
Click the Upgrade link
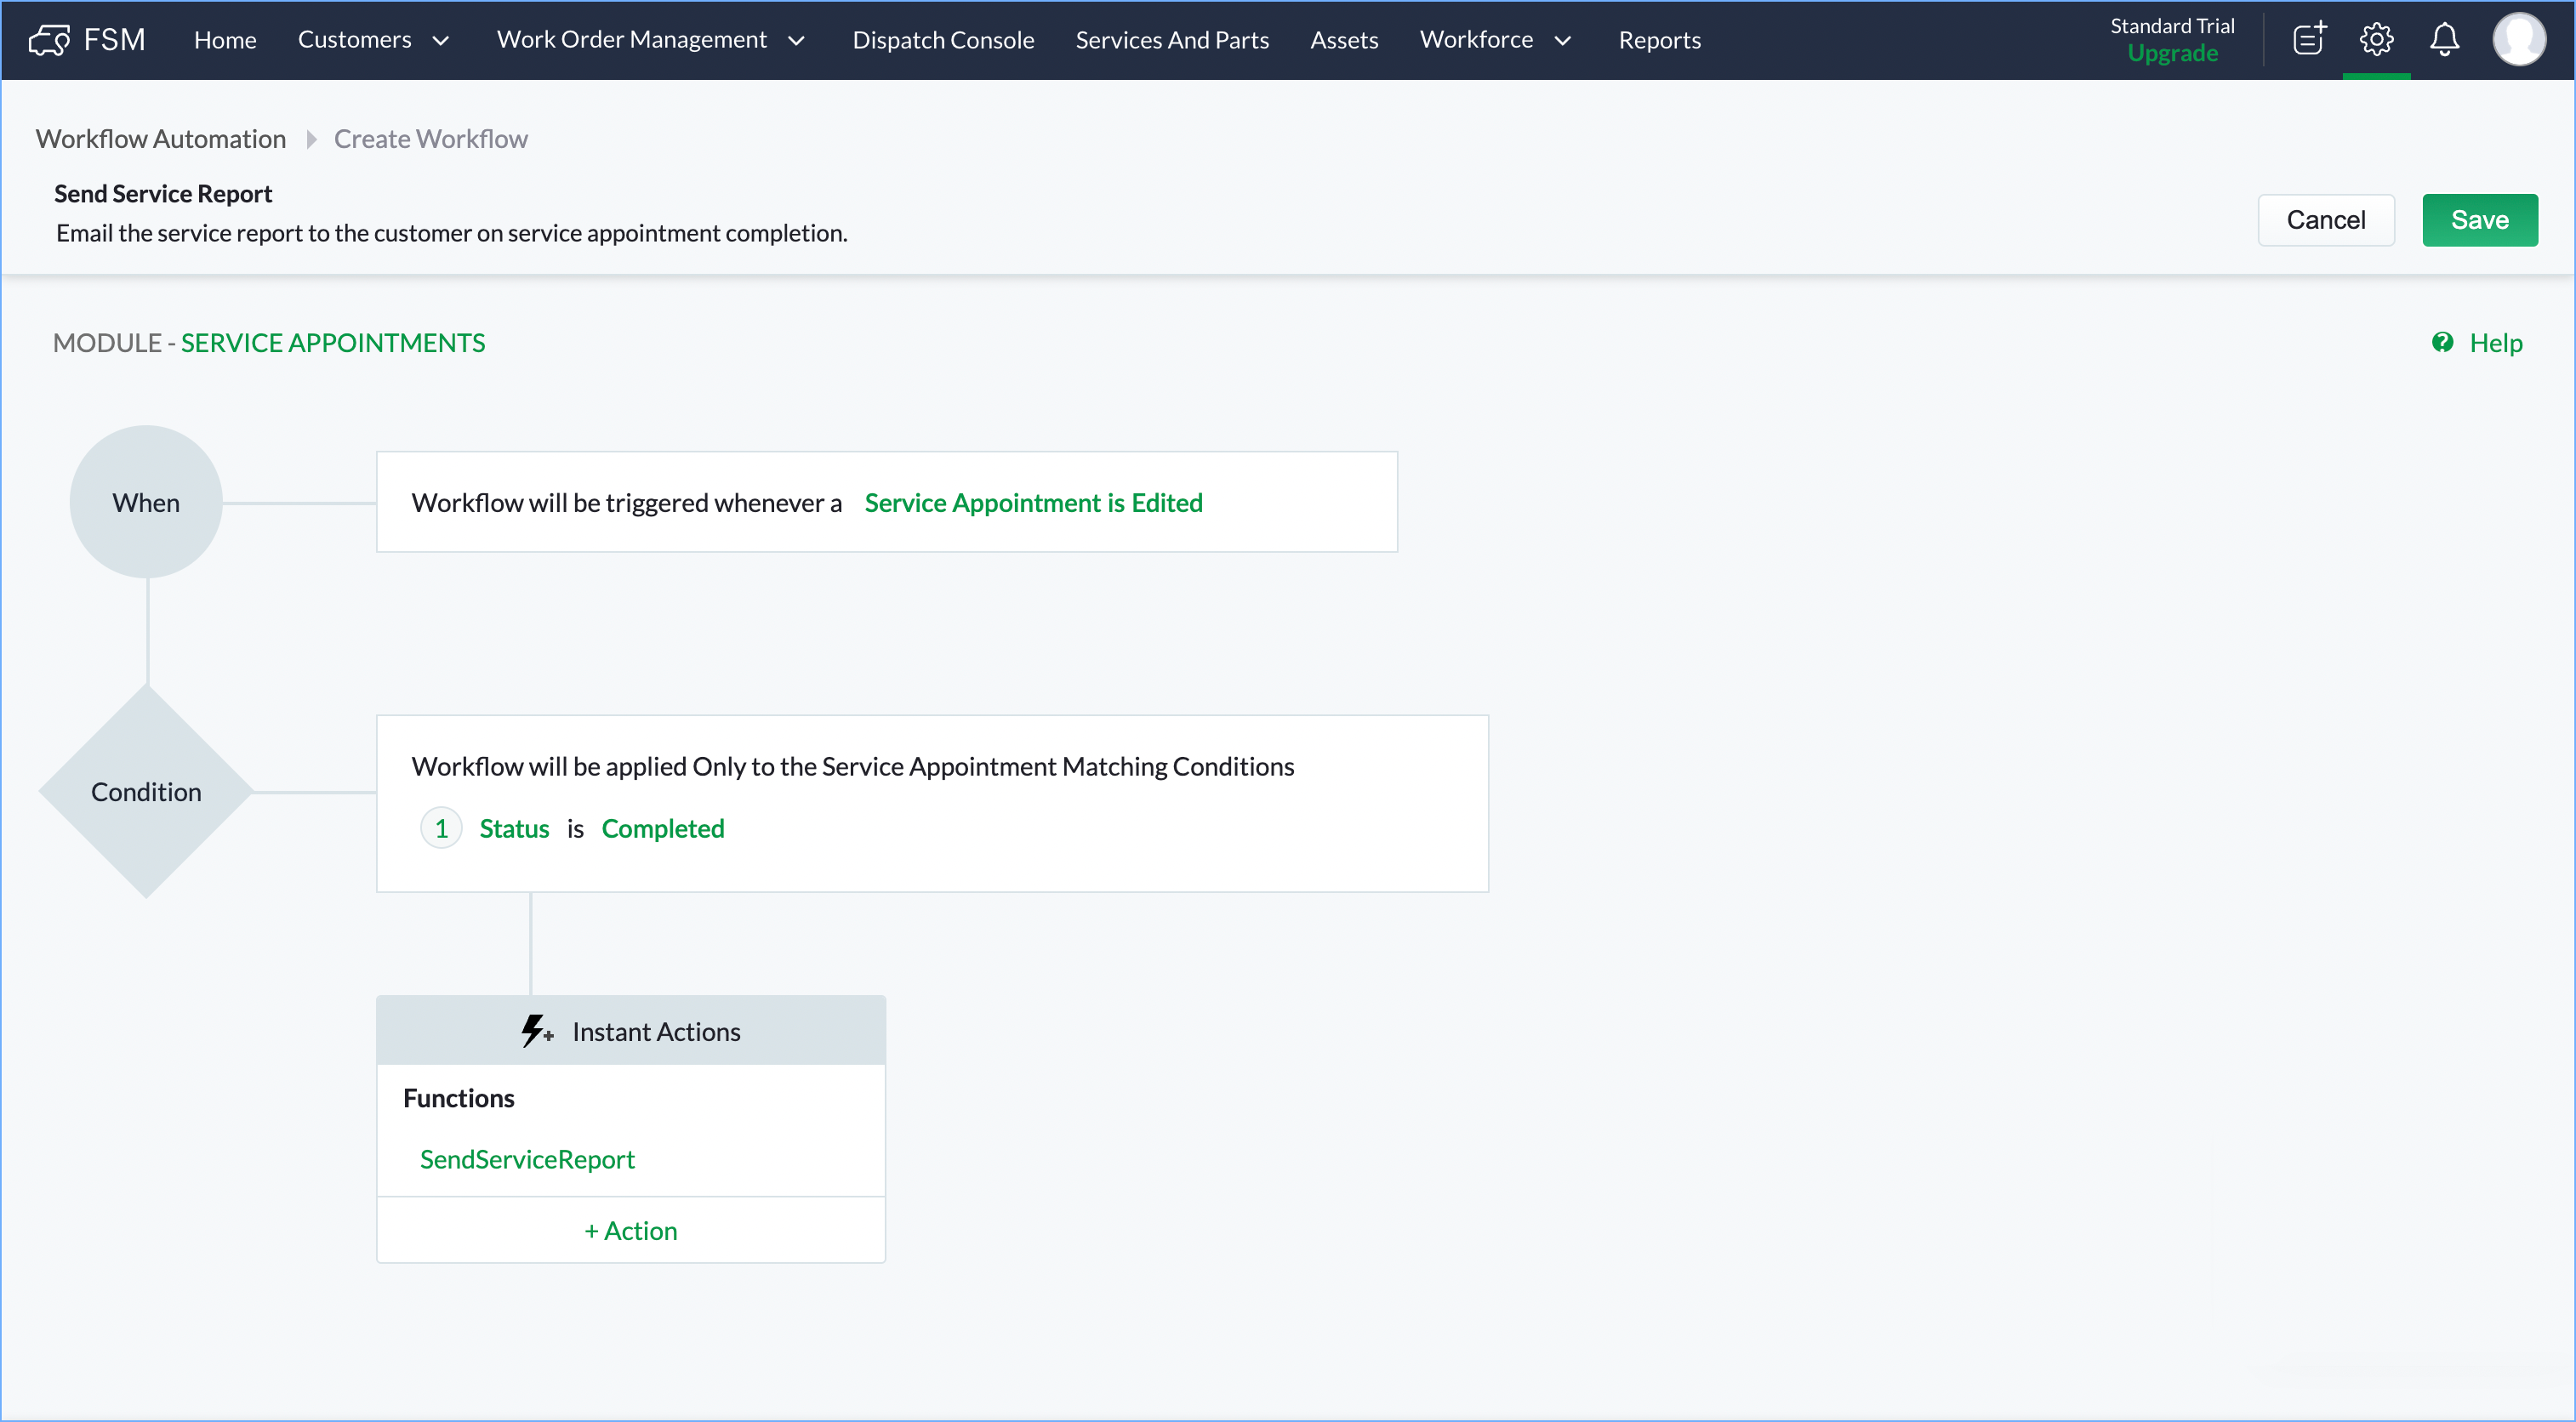click(2172, 53)
